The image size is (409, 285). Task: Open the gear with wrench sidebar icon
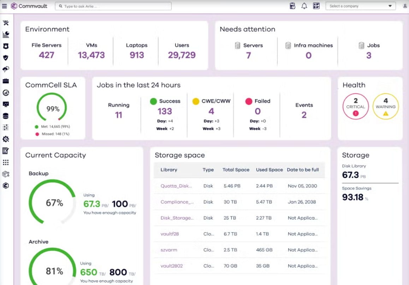(x=6, y=139)
